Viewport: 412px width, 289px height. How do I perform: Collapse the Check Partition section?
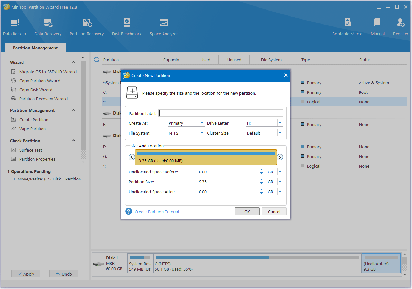(x=74, y=141)
